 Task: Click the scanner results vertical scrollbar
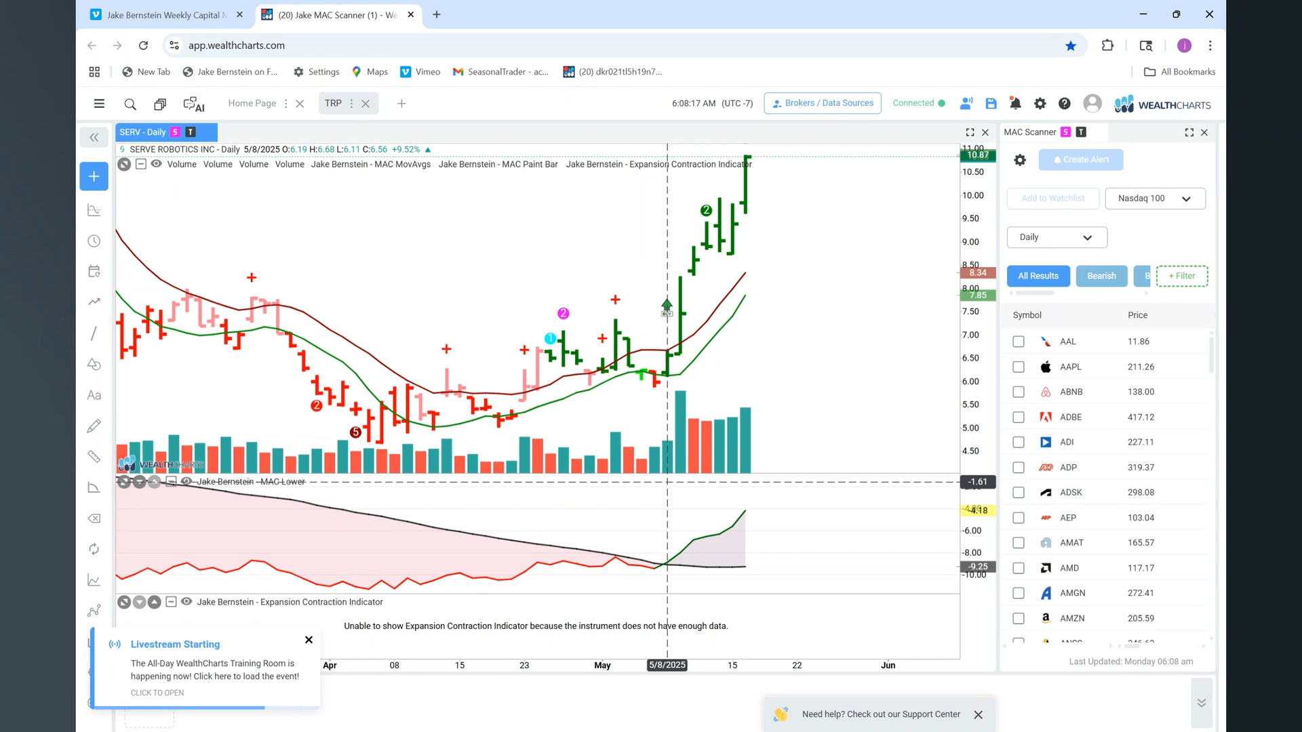[x=1211, y=354]
